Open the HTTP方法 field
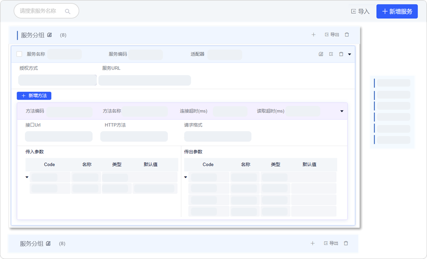Screen dimensions: 427x259 tap(134, 136)
